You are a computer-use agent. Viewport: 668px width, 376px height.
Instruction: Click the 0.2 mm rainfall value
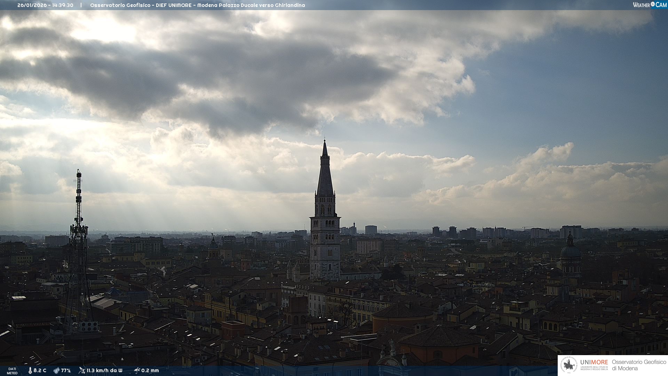click(x=150, y=370)
